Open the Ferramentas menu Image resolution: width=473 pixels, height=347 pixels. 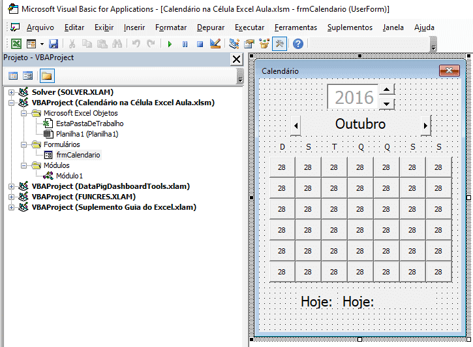(296, 27)
